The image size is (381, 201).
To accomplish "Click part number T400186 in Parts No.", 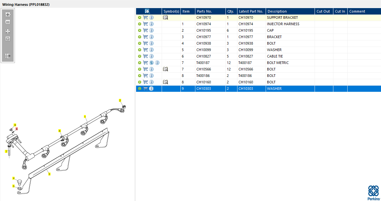I will click(203, 76).
